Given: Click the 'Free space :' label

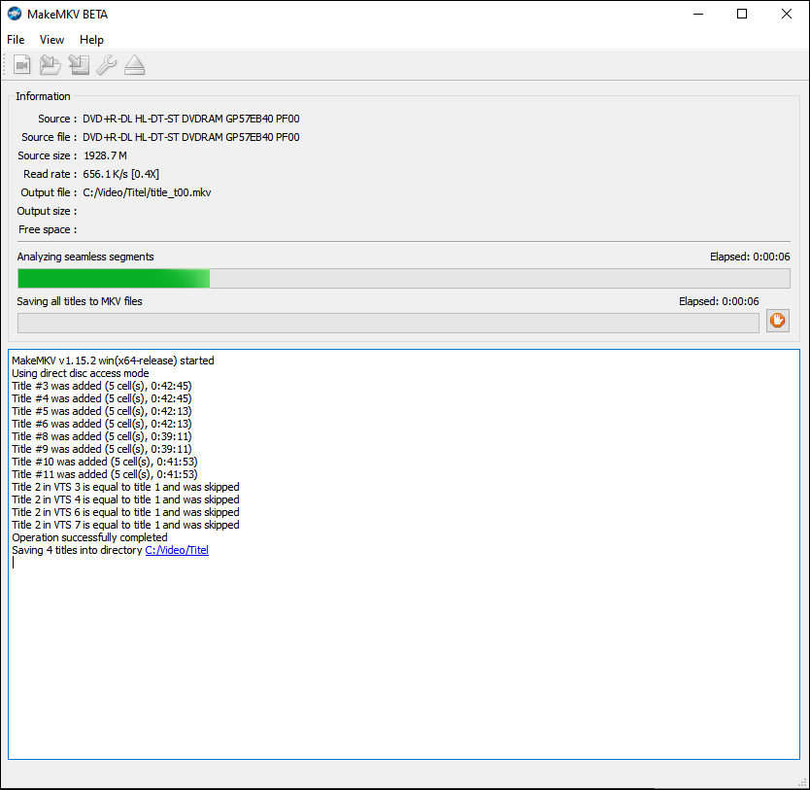Looking at the screenshot, I should click(48, 230).
